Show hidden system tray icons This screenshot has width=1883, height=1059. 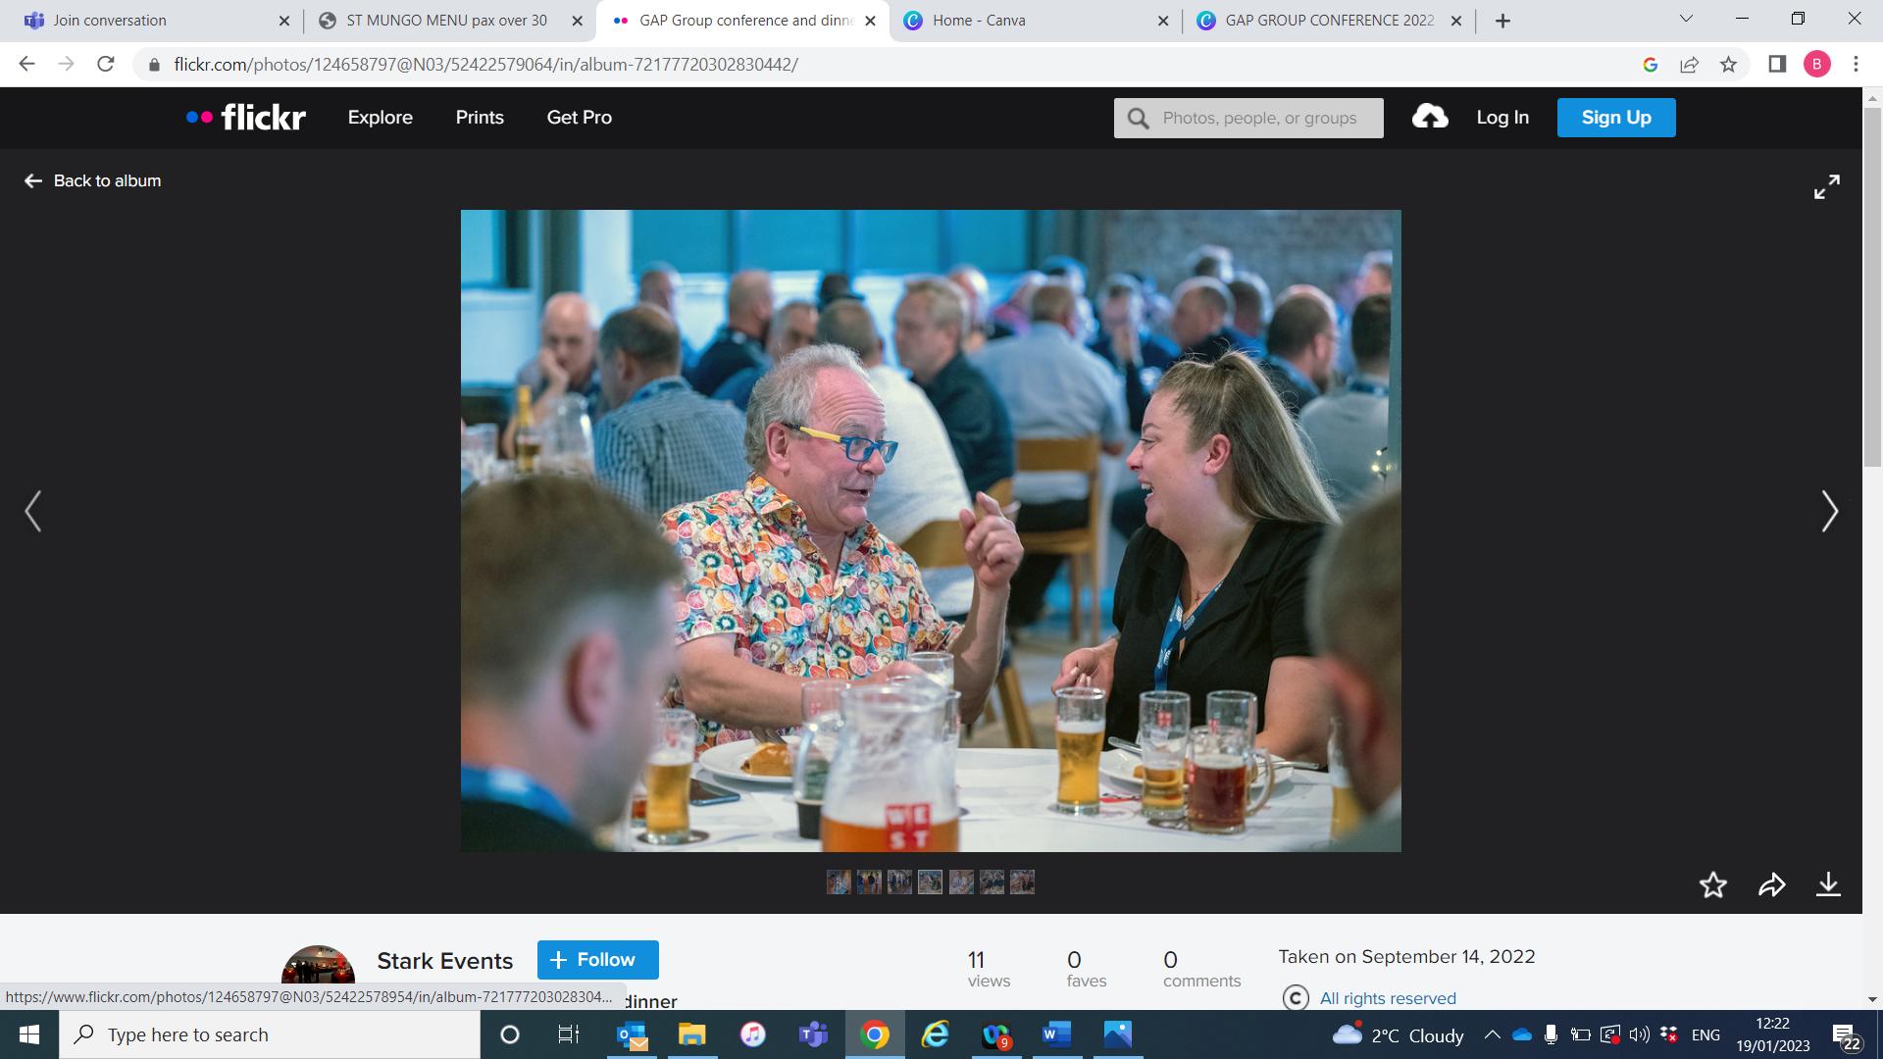[1492, 1034]
